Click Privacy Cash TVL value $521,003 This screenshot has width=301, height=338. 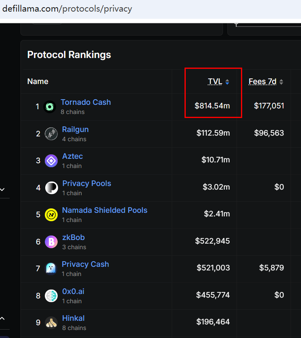pos(213,268)
